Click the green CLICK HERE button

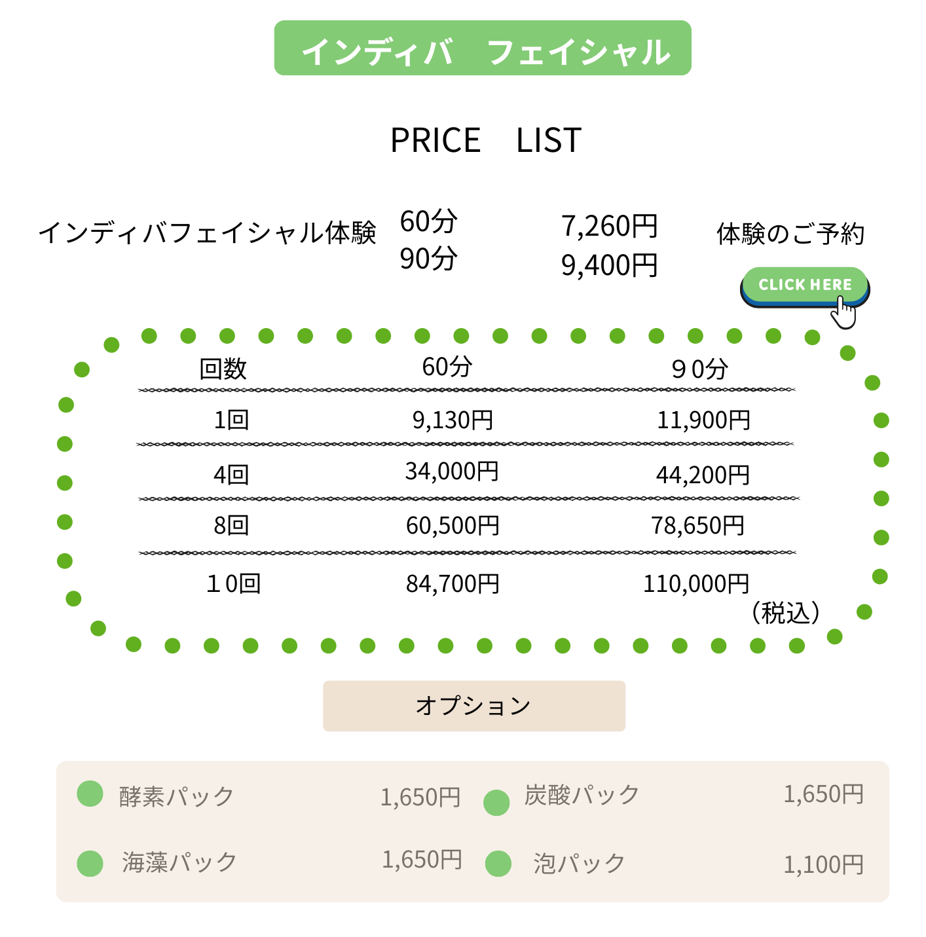[804, 285]
